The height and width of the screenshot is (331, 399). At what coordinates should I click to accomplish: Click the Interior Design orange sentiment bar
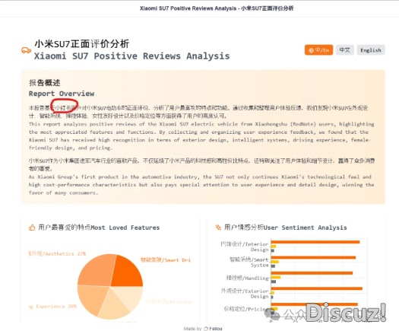(x=315, y=242)
